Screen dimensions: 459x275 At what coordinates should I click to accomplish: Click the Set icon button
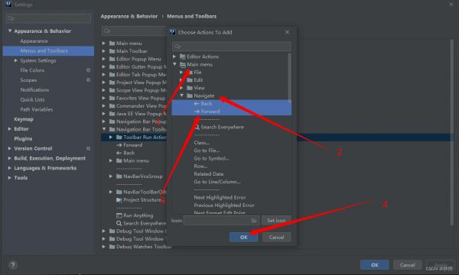coord(276,220)
